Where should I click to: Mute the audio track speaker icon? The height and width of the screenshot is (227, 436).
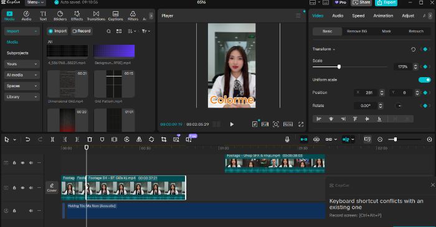31,211
